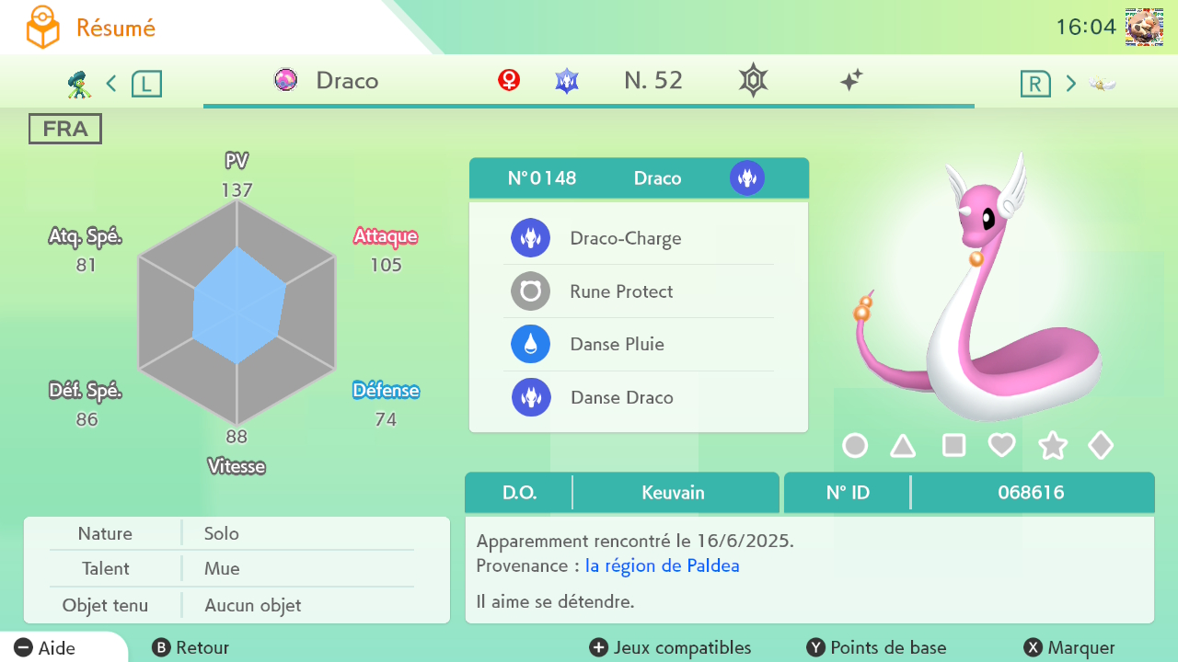Toggle the star marking

point(1053,446)
